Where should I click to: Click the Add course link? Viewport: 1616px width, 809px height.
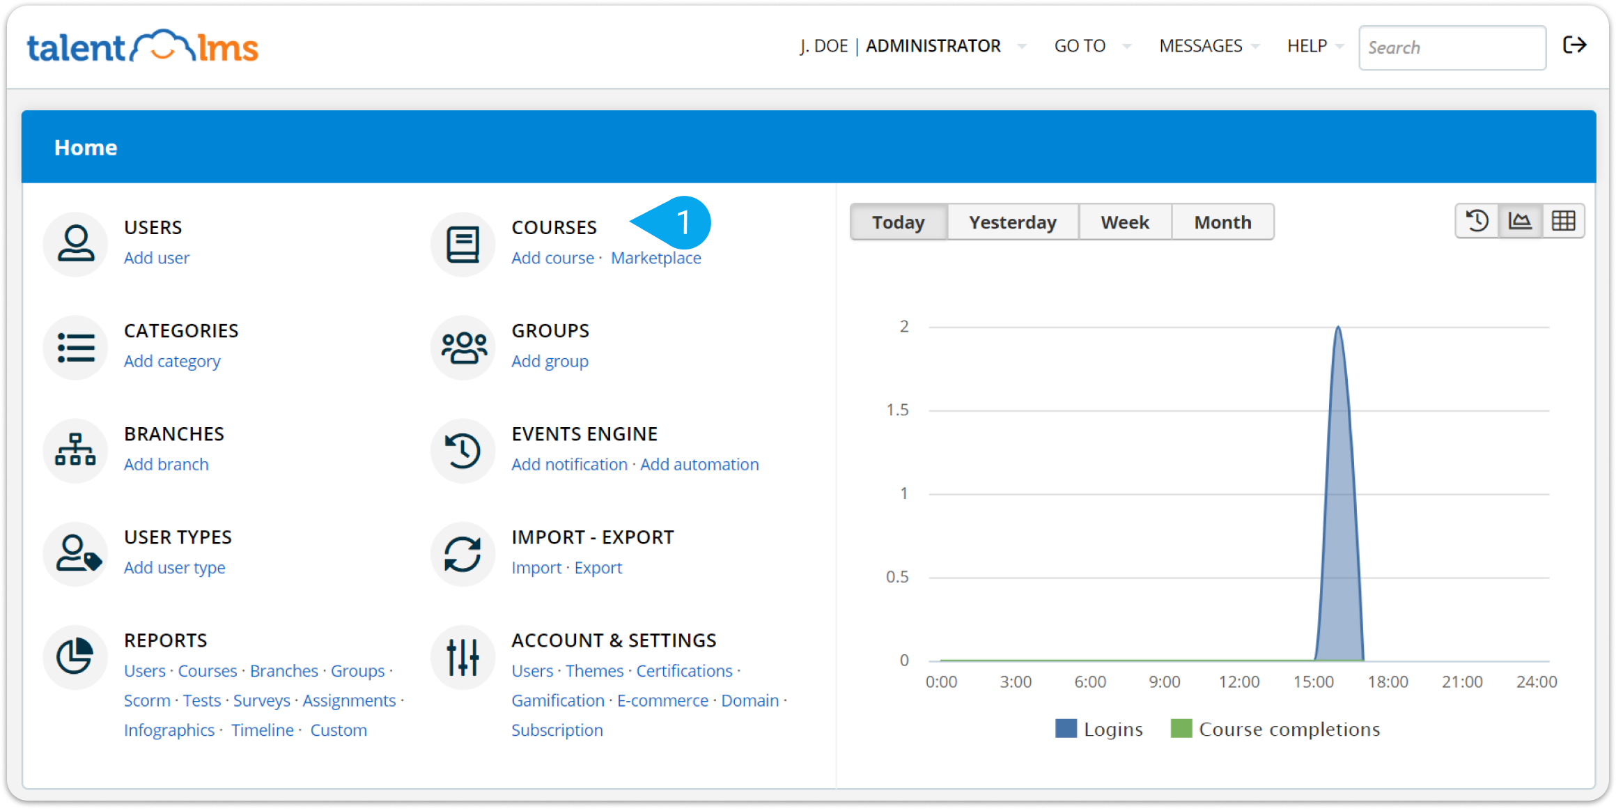pos(553,258)
